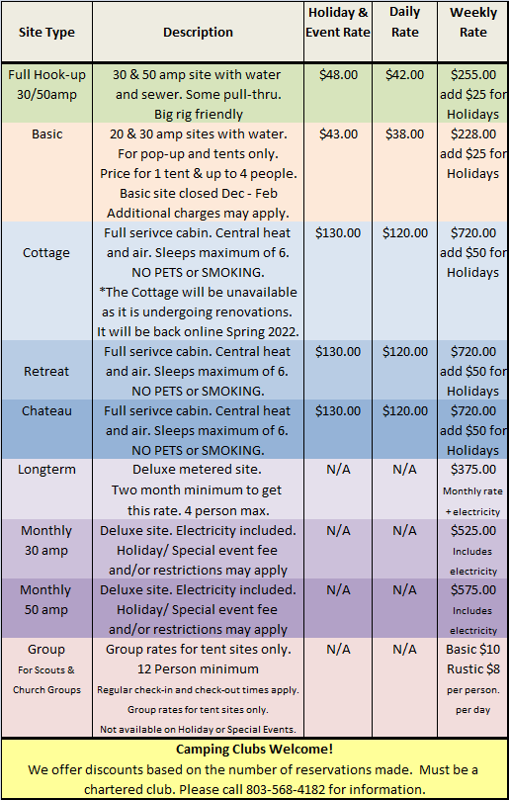The height and width of the screenshot is (800, 509).
Task: Select the Full Hook-up 30/50amp cell
Action: (x=46, y=93)
